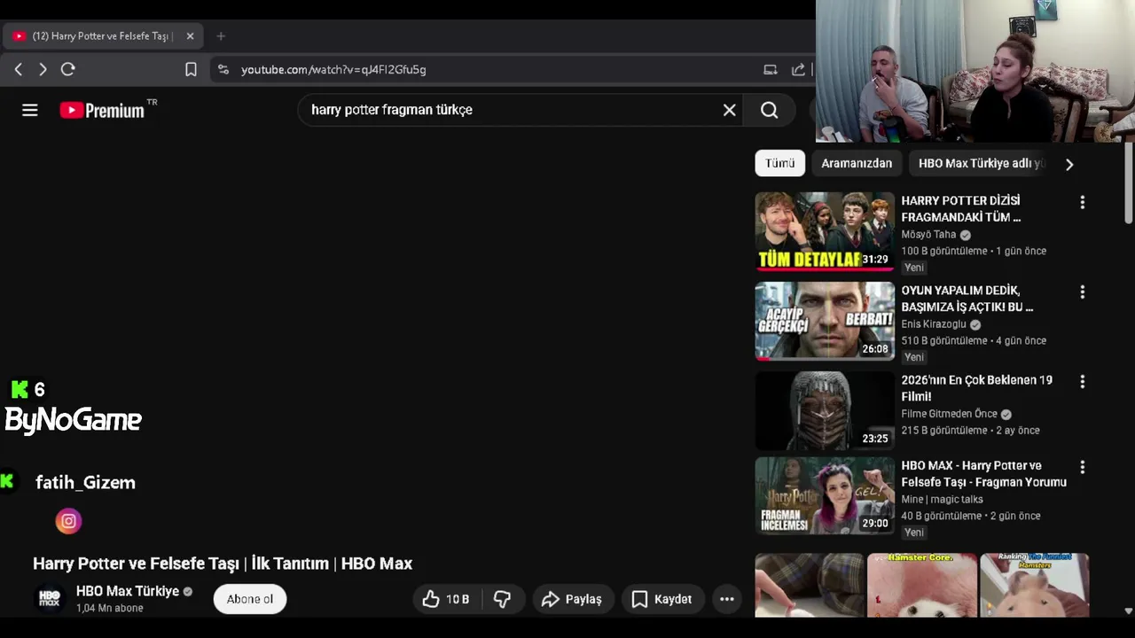Select the HBO Max Türkiye adlı filter chip
Image resolution: width=1135 pixels, height=638 pixels.
click(981, 163)
